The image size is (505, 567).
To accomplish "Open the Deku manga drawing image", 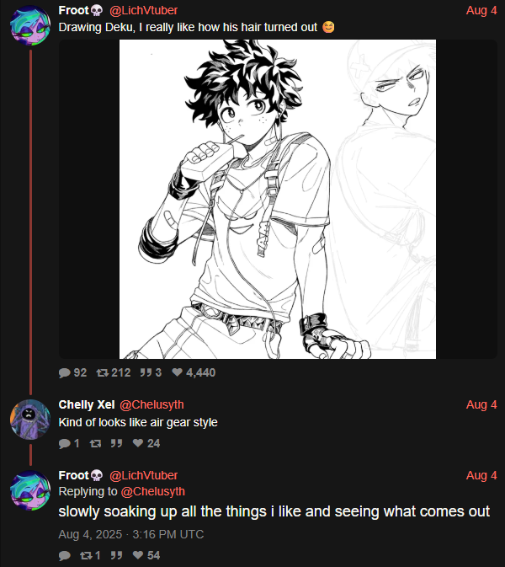I will click(x=278, y=199).
